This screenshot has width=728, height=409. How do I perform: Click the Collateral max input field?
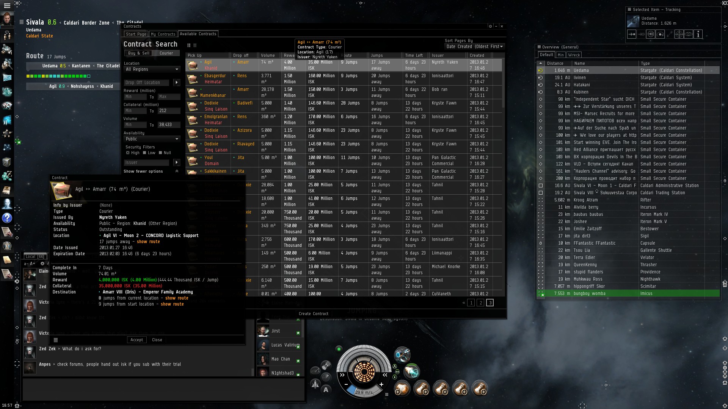click(169, 111)
